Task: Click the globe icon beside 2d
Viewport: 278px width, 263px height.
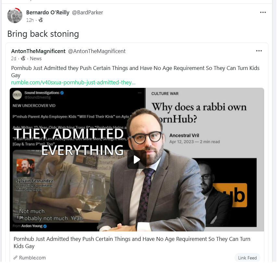Action: 23,59
